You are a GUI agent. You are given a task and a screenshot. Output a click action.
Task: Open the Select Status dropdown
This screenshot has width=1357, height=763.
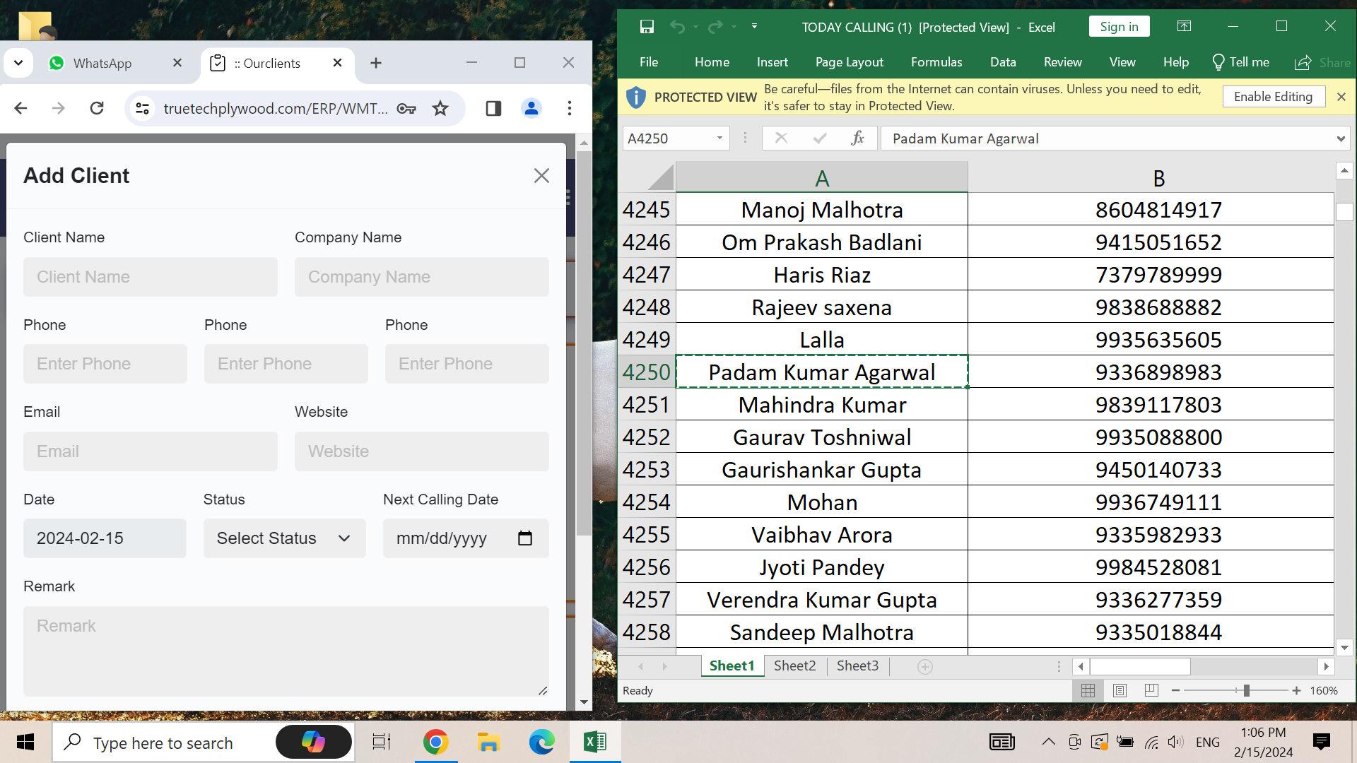pos(284,538)
